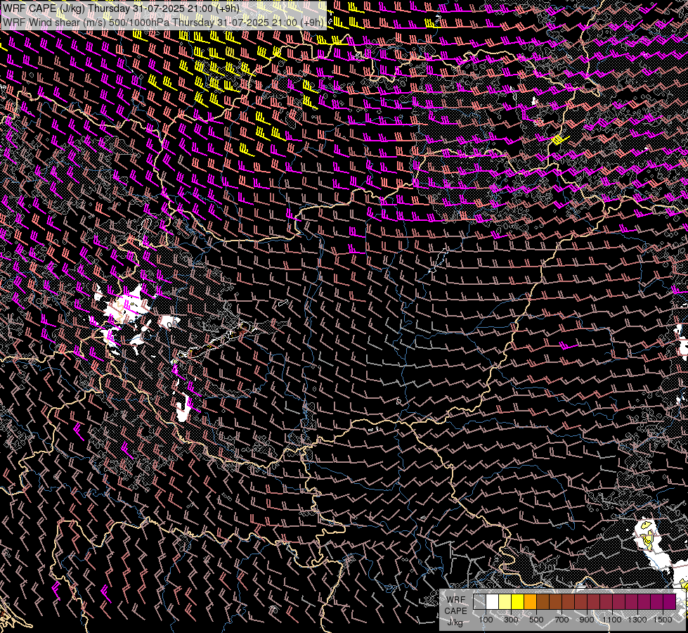Select the pale yellow 200–300 J/kg legend swatch
This screenshot has height=633, width=688.
tap(505, 602)
